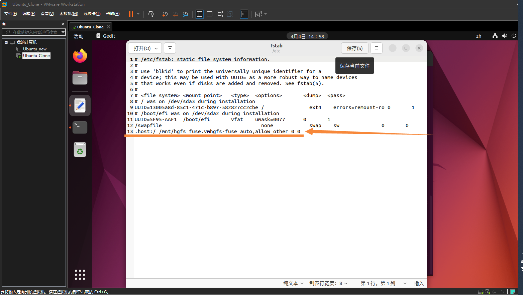Revert VM to previous snapshot
This screenshot has height=295, width=523.
pyautogui.click(x=175, y=14)
